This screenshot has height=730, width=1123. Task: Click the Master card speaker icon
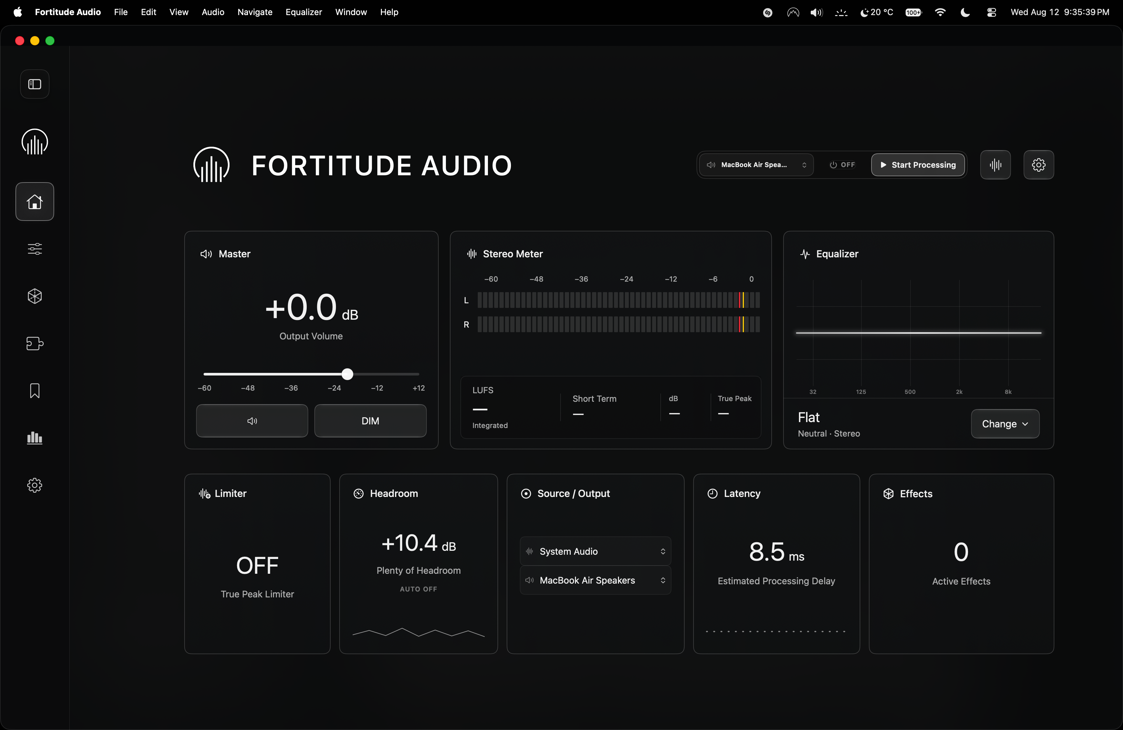point(206,254)
